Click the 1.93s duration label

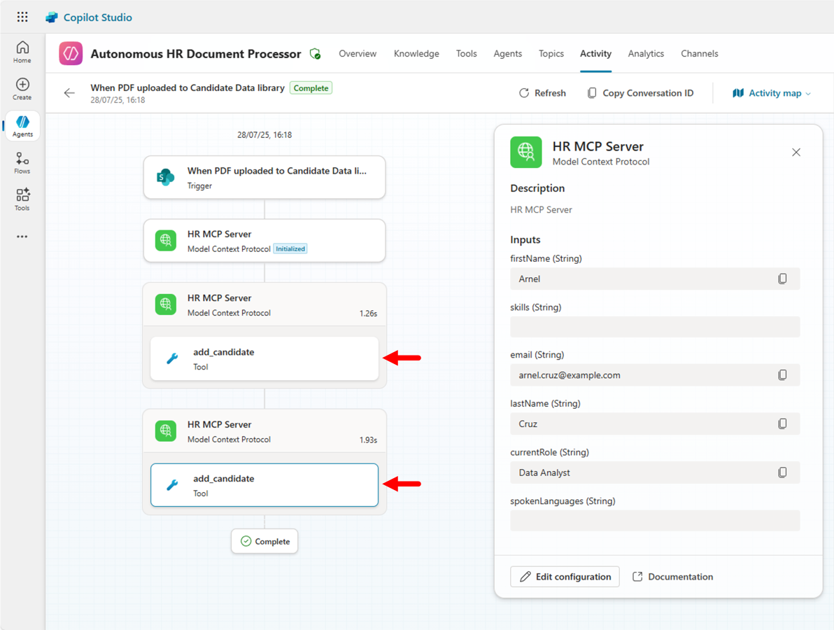coord(368,440)
